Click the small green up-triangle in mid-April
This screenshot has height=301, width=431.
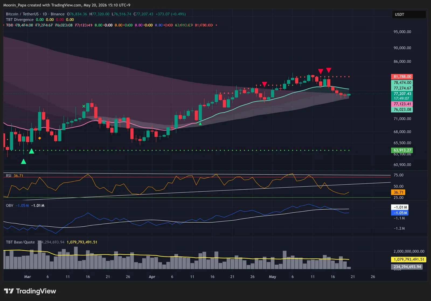click(200, 123)
